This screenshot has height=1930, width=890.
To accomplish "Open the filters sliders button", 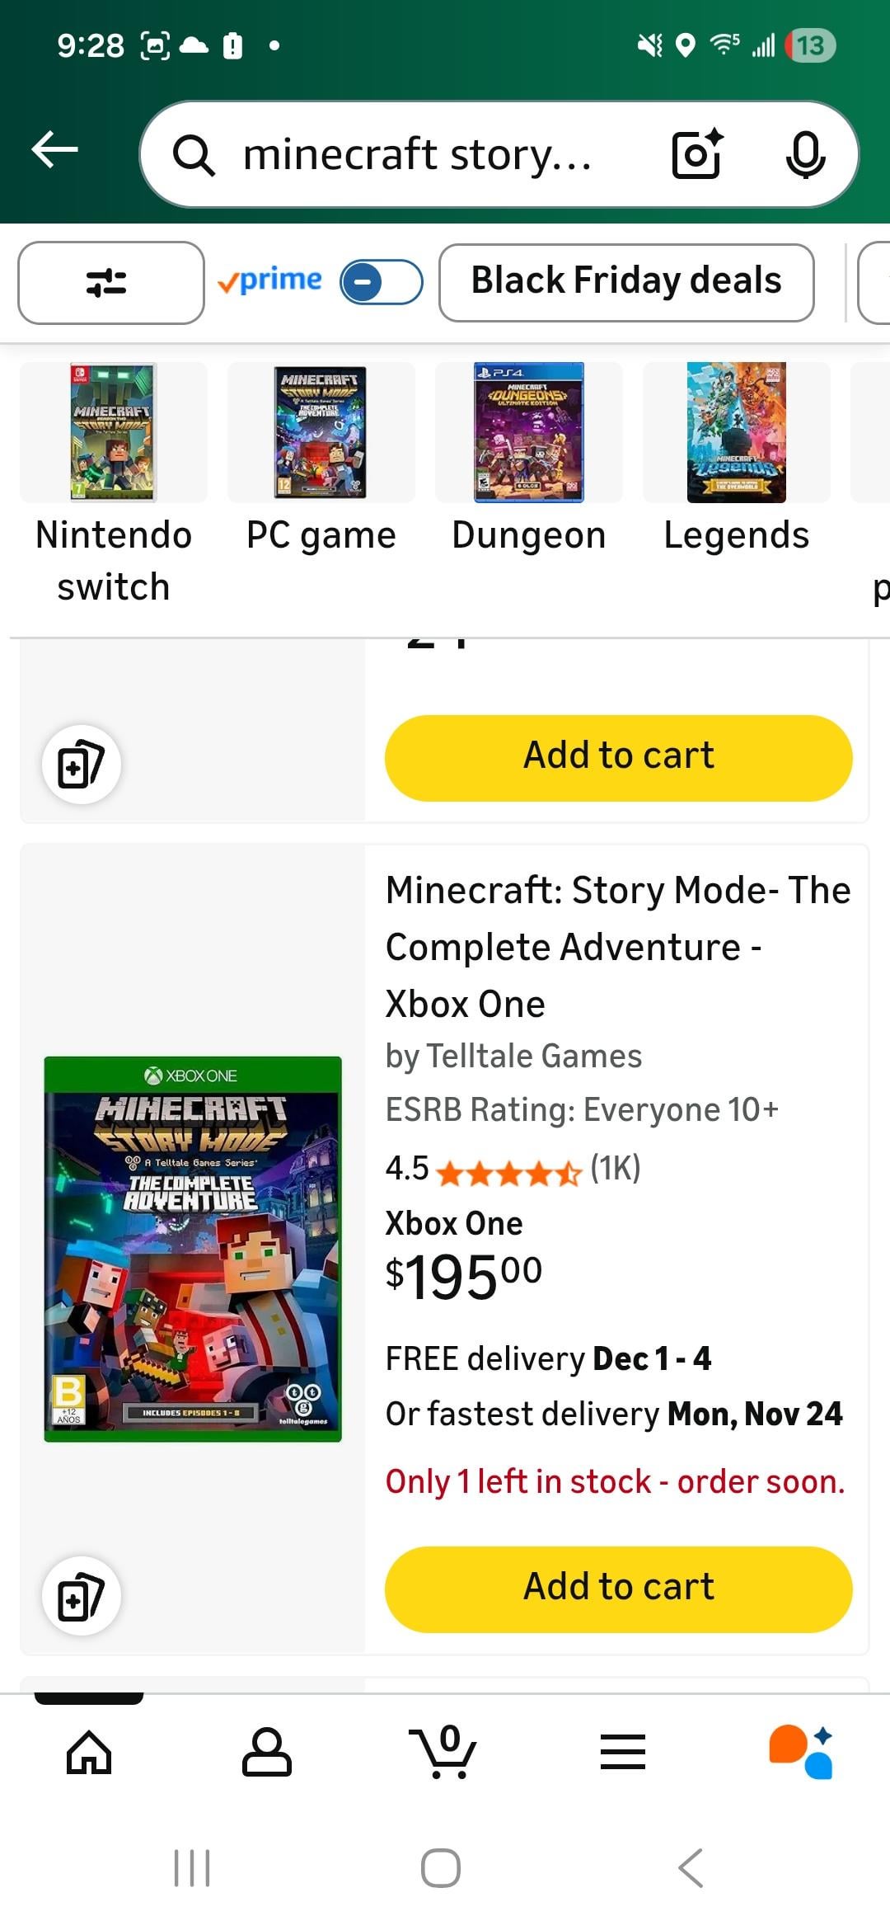I will click(110, 283).
